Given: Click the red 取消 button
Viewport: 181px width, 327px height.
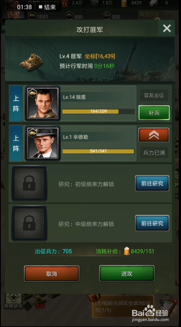Looking at the screenshot, I should click(x=52, y=274).
